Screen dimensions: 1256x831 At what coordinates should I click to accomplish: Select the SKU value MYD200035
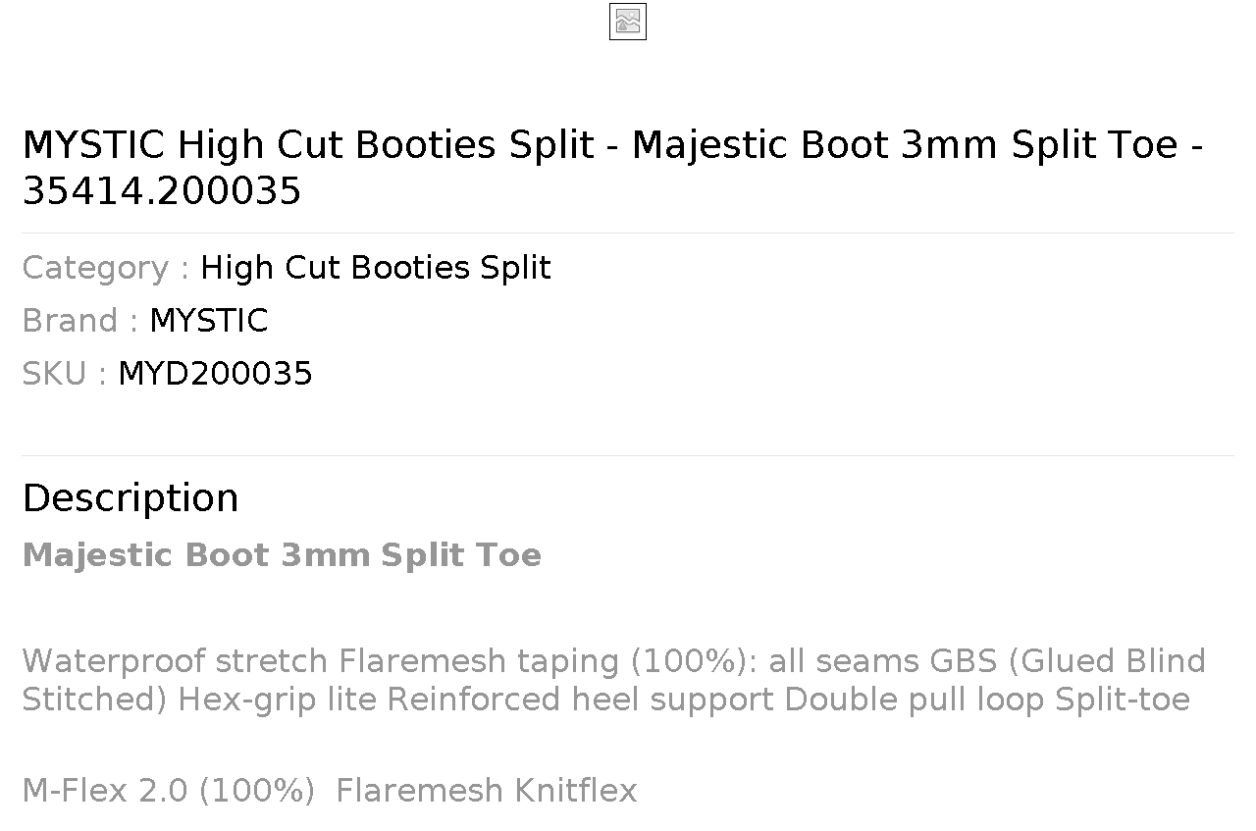click(215, 374)
